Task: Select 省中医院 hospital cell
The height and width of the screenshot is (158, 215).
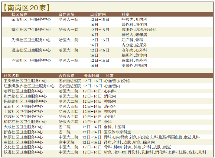Action: 67,142
